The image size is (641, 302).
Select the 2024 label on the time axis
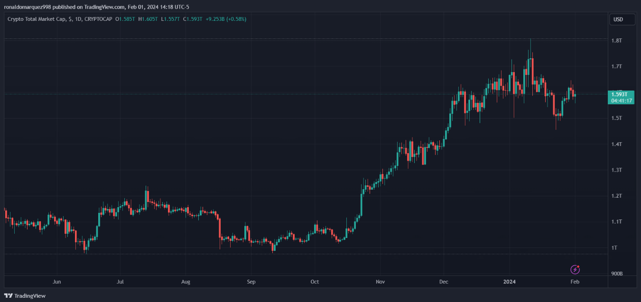(x=510, y=282)
